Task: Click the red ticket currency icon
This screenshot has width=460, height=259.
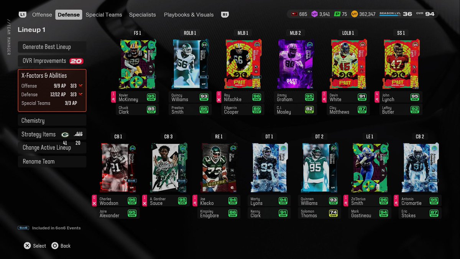Action: (x=294, y=14)
